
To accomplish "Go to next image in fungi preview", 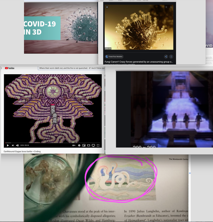I will (x=171, y=7).
